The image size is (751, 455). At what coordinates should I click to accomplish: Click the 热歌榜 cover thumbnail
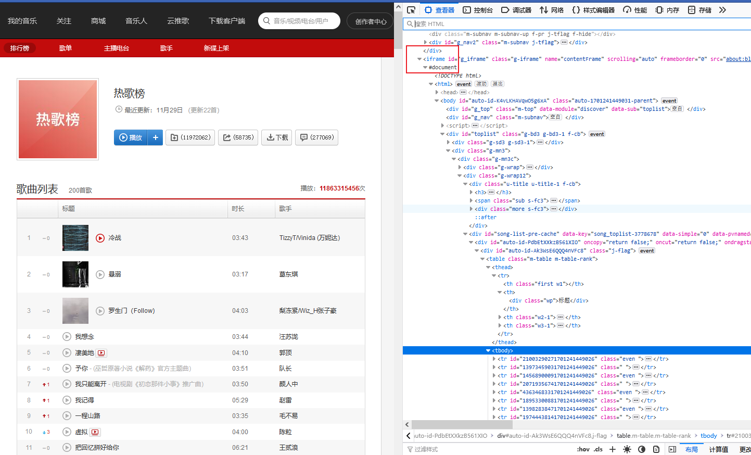point(58,119)
